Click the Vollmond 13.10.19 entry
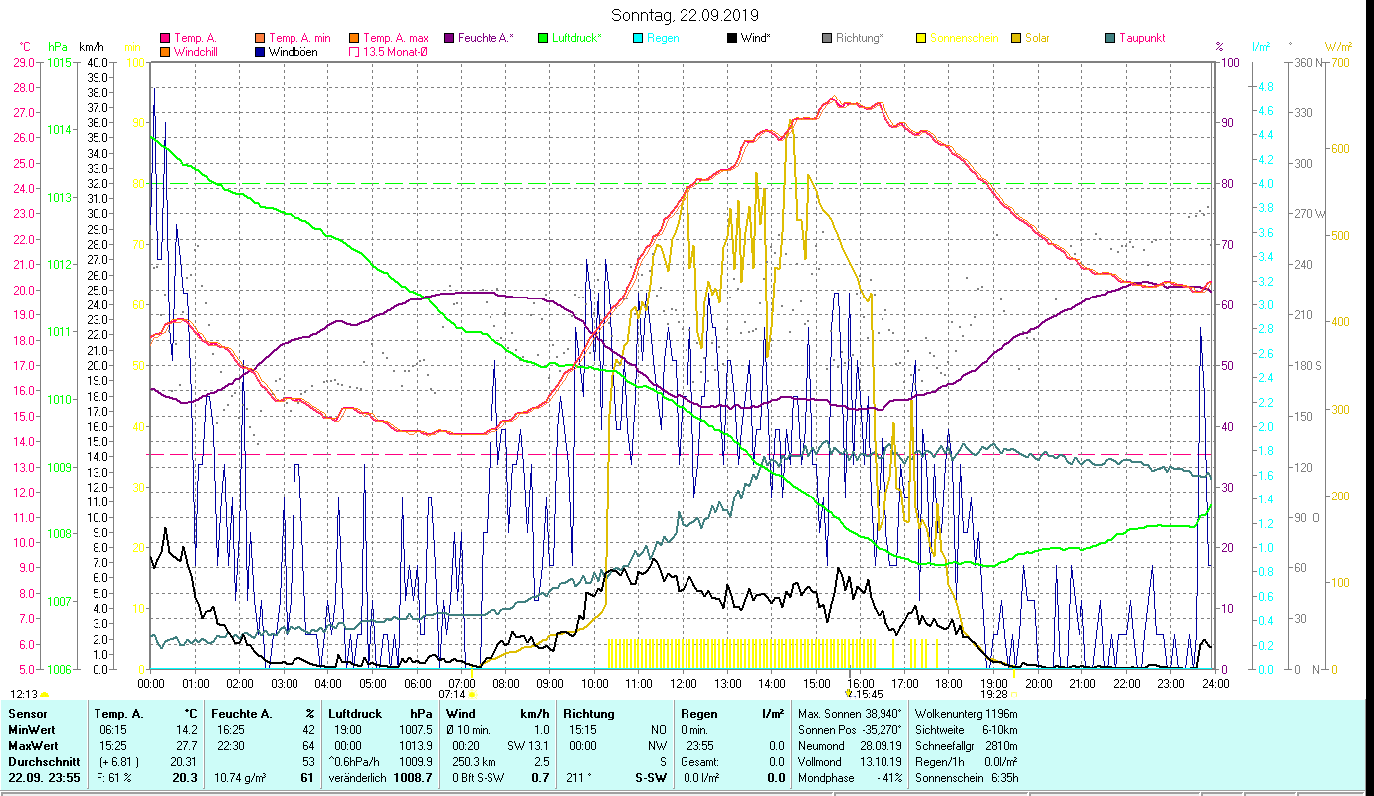The width and height of the screenshot is (1374, 796). tap(851, 762)
